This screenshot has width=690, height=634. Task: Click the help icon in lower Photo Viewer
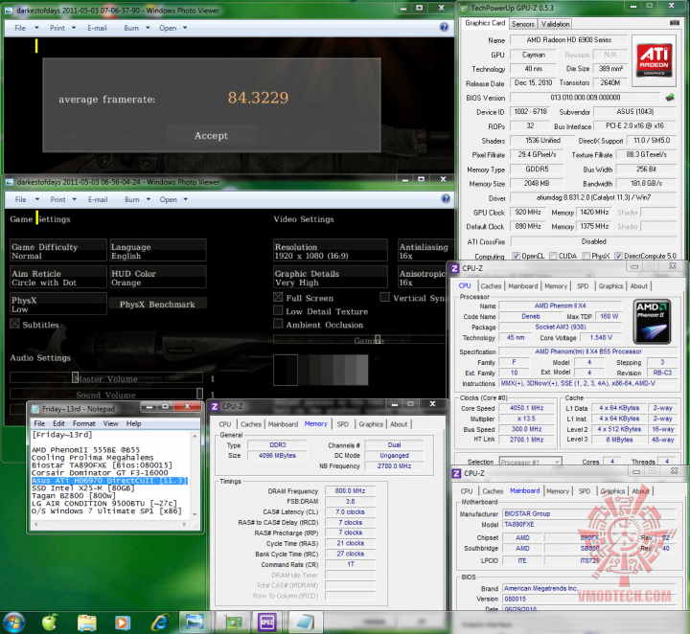click(446, 199)
